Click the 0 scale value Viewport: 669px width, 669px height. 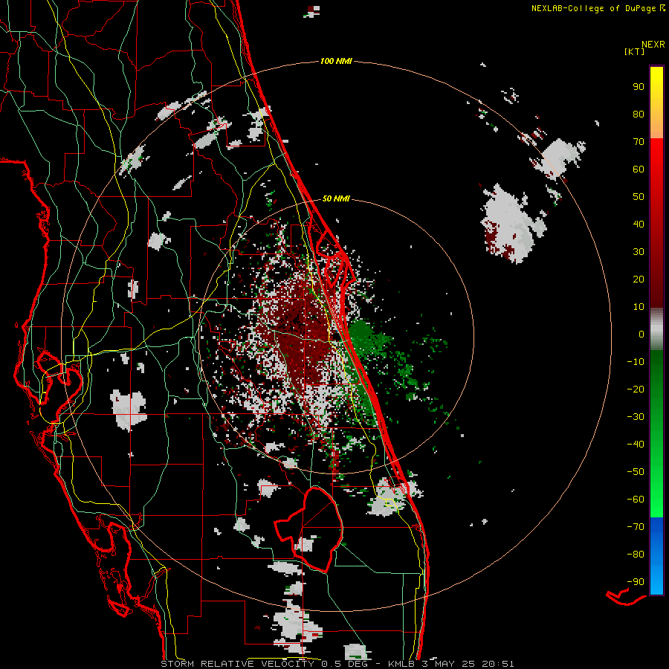pyautogui.click(x=641, y=334)
